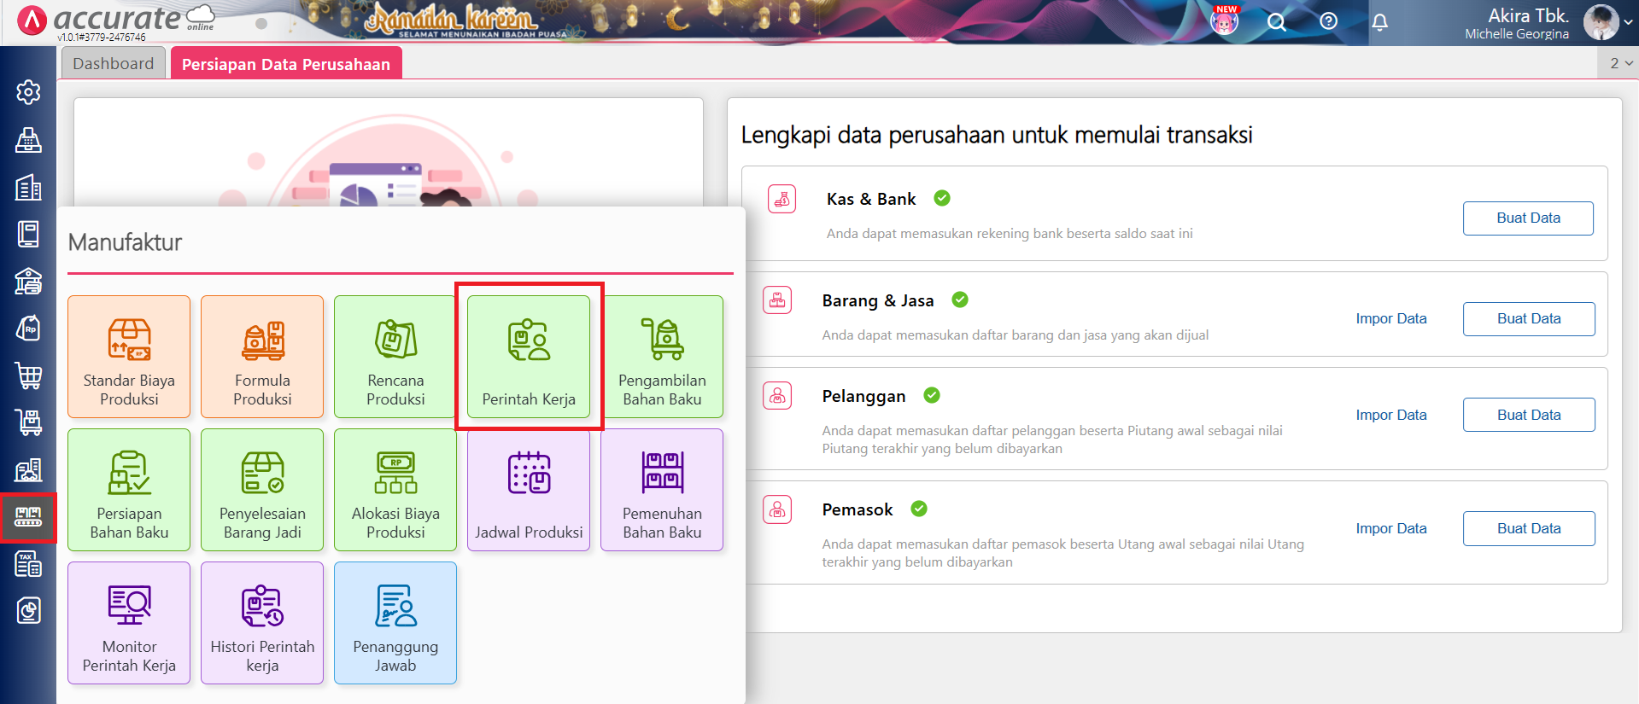Click the Manufaktur sidebar icon
The image size is (1639, 704).
tap(28, 517)
